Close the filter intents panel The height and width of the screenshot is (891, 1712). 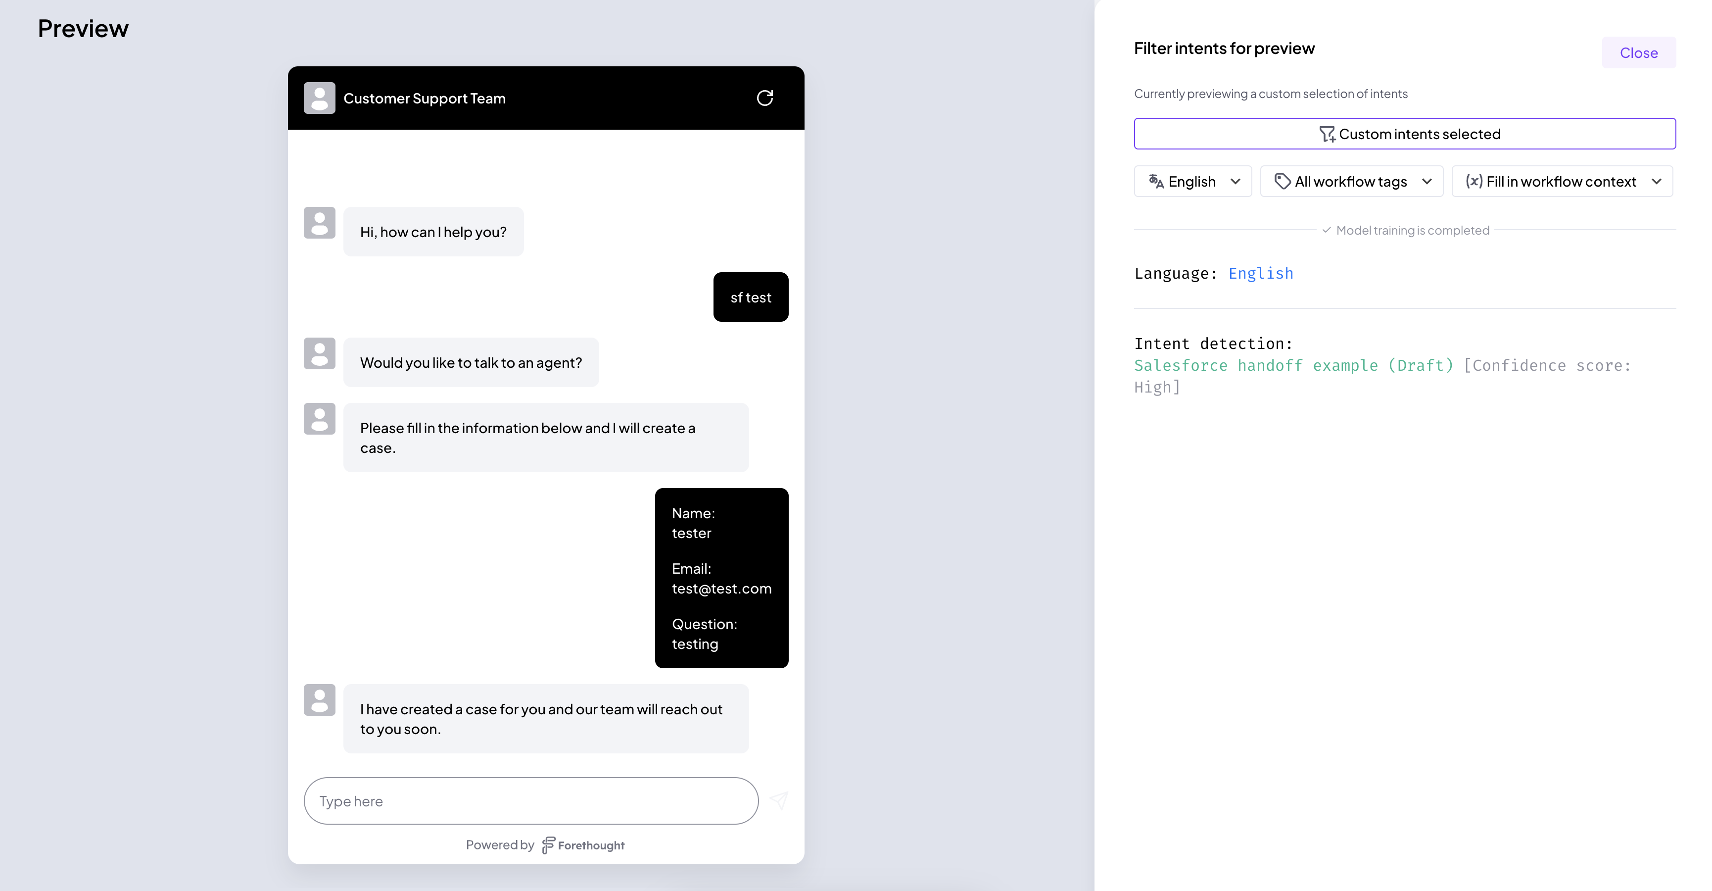1639,52
